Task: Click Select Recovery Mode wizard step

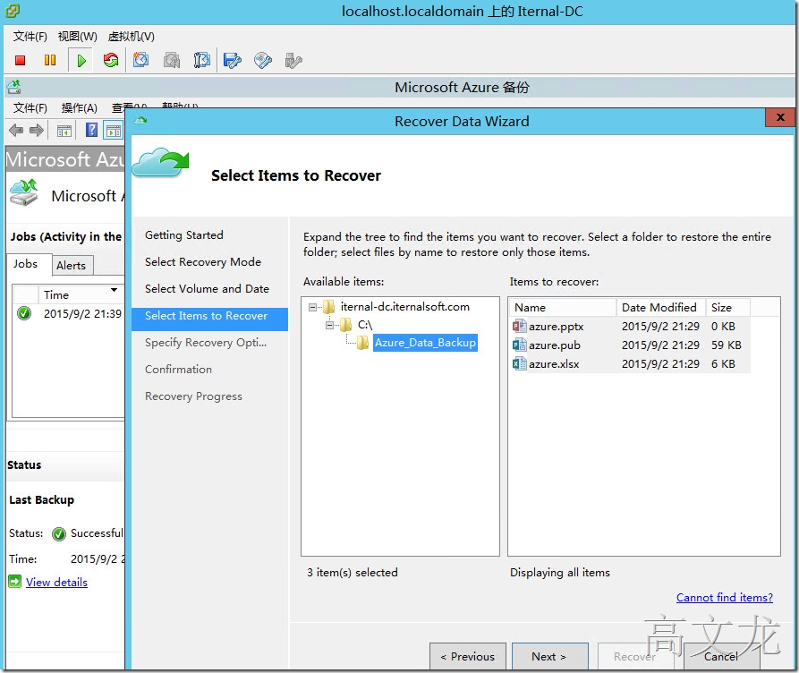Action: click(x=203, y=262)
